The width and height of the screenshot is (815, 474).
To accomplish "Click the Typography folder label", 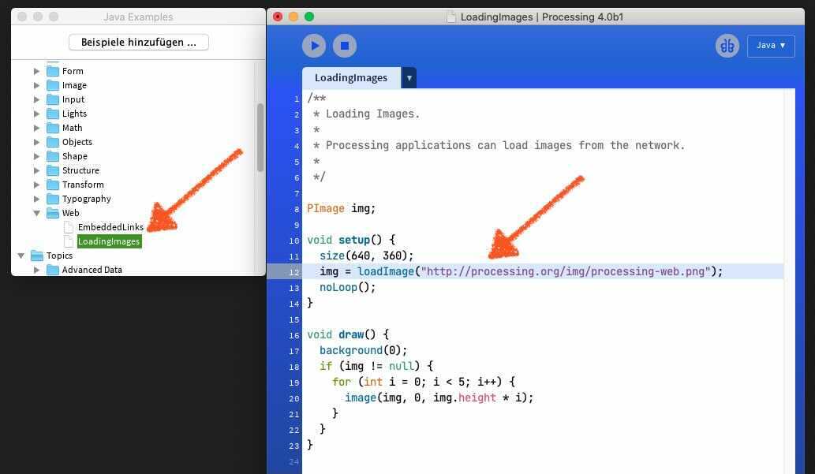I will pyautogui.click(x=86, y=199).
